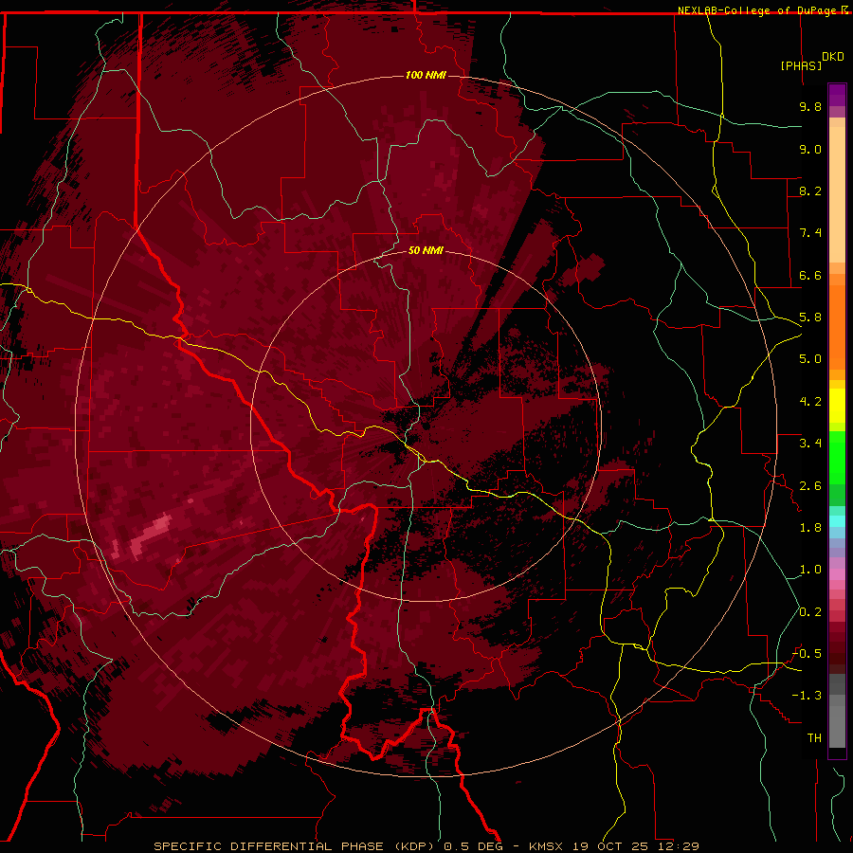Click the DKD unit label above colorbar
Viewport: 853px width, 853px height.
pos(833,57)
